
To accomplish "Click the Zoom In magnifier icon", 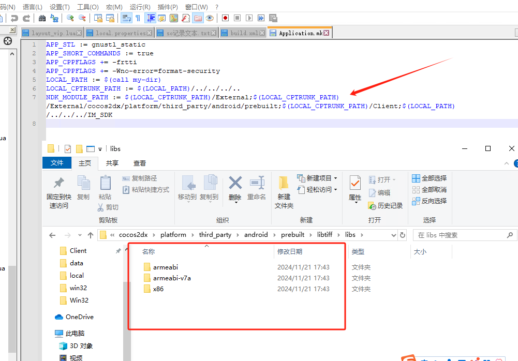I will (70, 18).
